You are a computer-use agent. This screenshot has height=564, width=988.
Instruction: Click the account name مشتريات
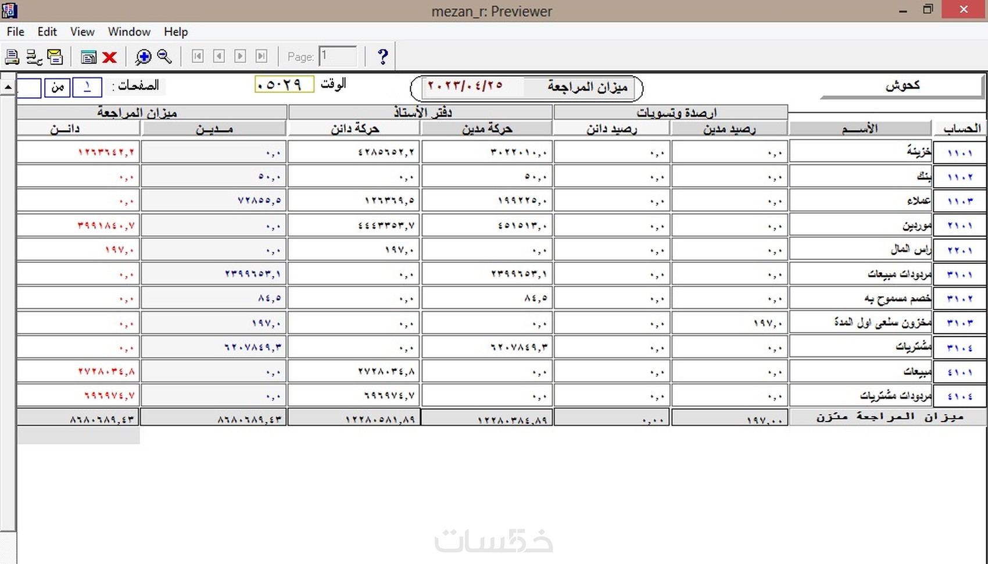(x=913, y=347)
